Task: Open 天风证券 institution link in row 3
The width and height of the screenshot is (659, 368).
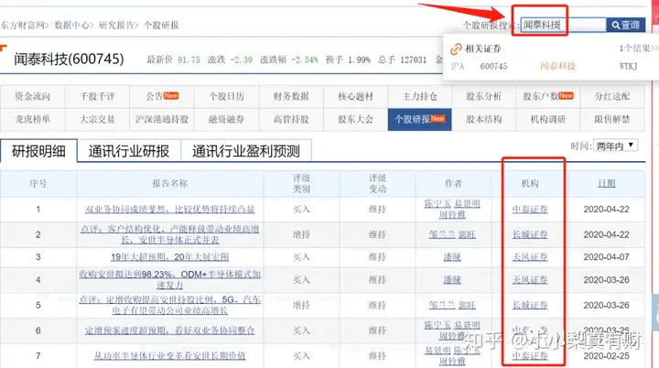Action: coord(530,257)
